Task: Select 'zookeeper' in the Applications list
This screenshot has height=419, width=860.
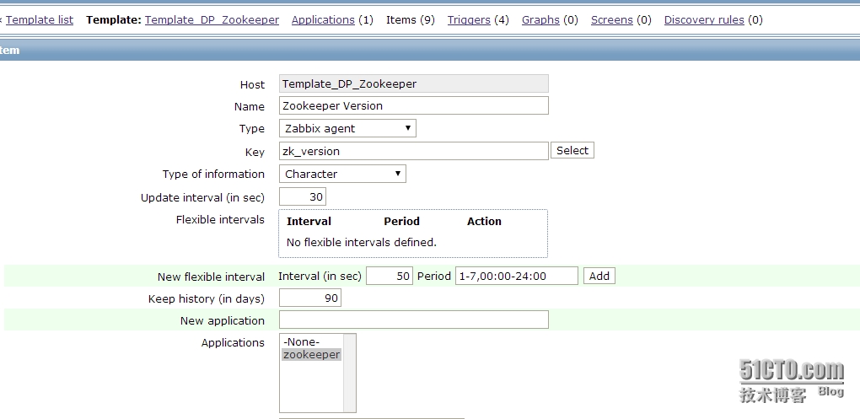Action: tap(311, 355)
